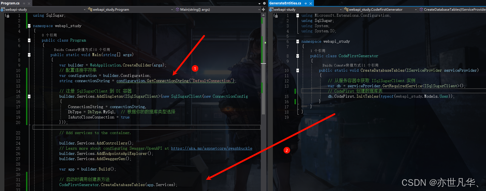Open webapi_study.Program type dropdown
The height and width of the screenshot is (191, 486).
172,10
